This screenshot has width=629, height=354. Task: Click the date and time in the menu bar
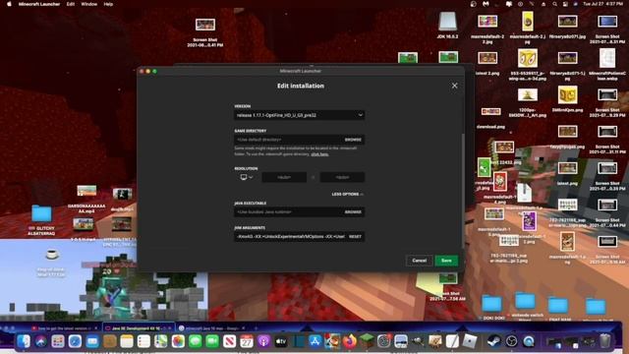[x=602, y=4]
